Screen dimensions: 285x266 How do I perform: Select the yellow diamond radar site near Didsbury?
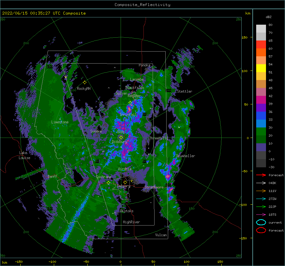(x=121, y=138)
